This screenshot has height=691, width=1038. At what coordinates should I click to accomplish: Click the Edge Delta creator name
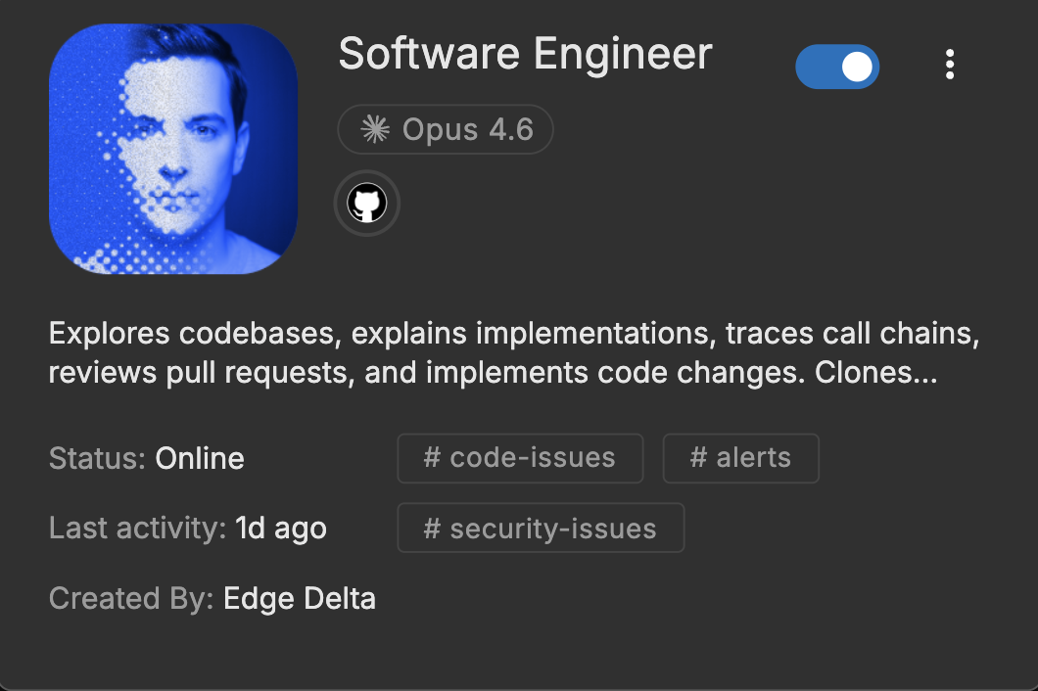300,599
